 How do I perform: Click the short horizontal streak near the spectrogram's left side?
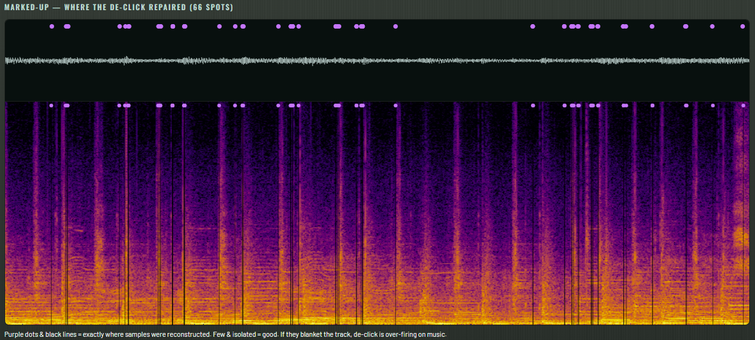78,231
